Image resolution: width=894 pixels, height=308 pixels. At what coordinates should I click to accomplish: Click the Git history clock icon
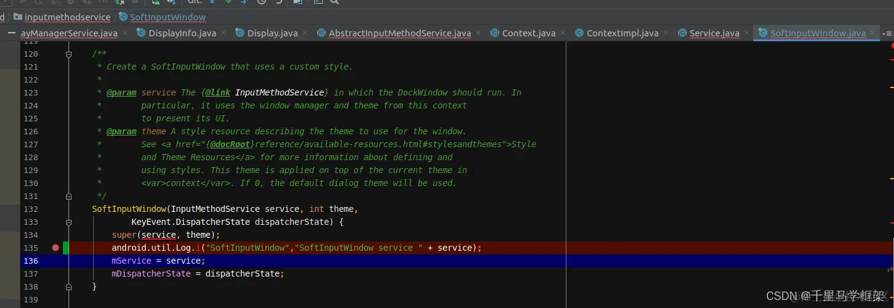pyautogui.click(x=262, y=2)
